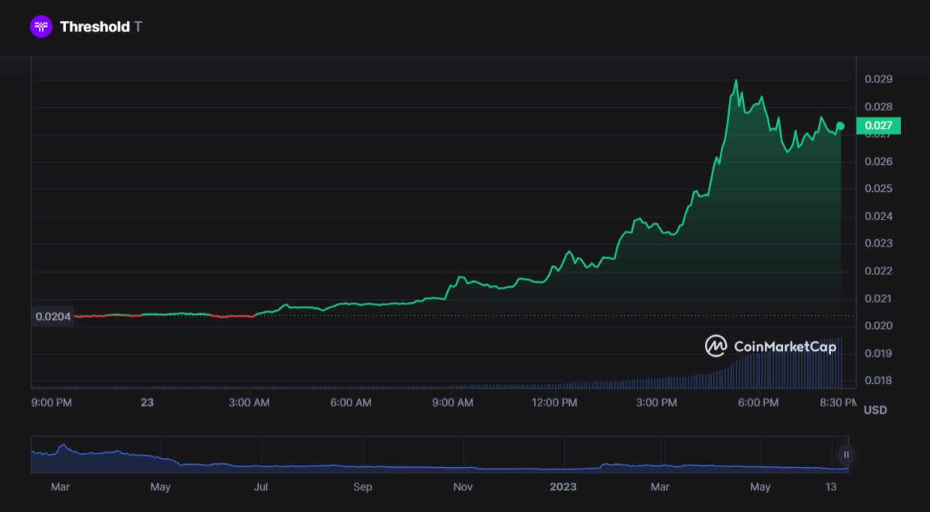Click the 9:00 AM time label

(x=453, y=403)
